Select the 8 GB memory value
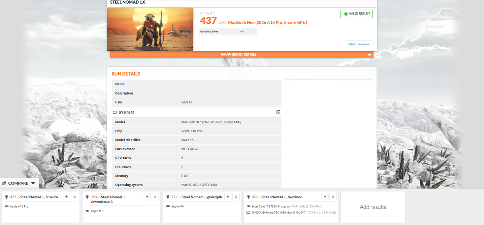The width and height of the screenshot is (484, 225). tap(185, 176)
